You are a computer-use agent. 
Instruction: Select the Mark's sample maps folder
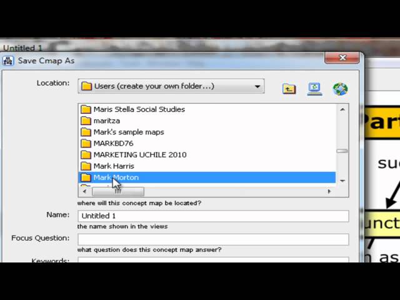pos(207,132)
